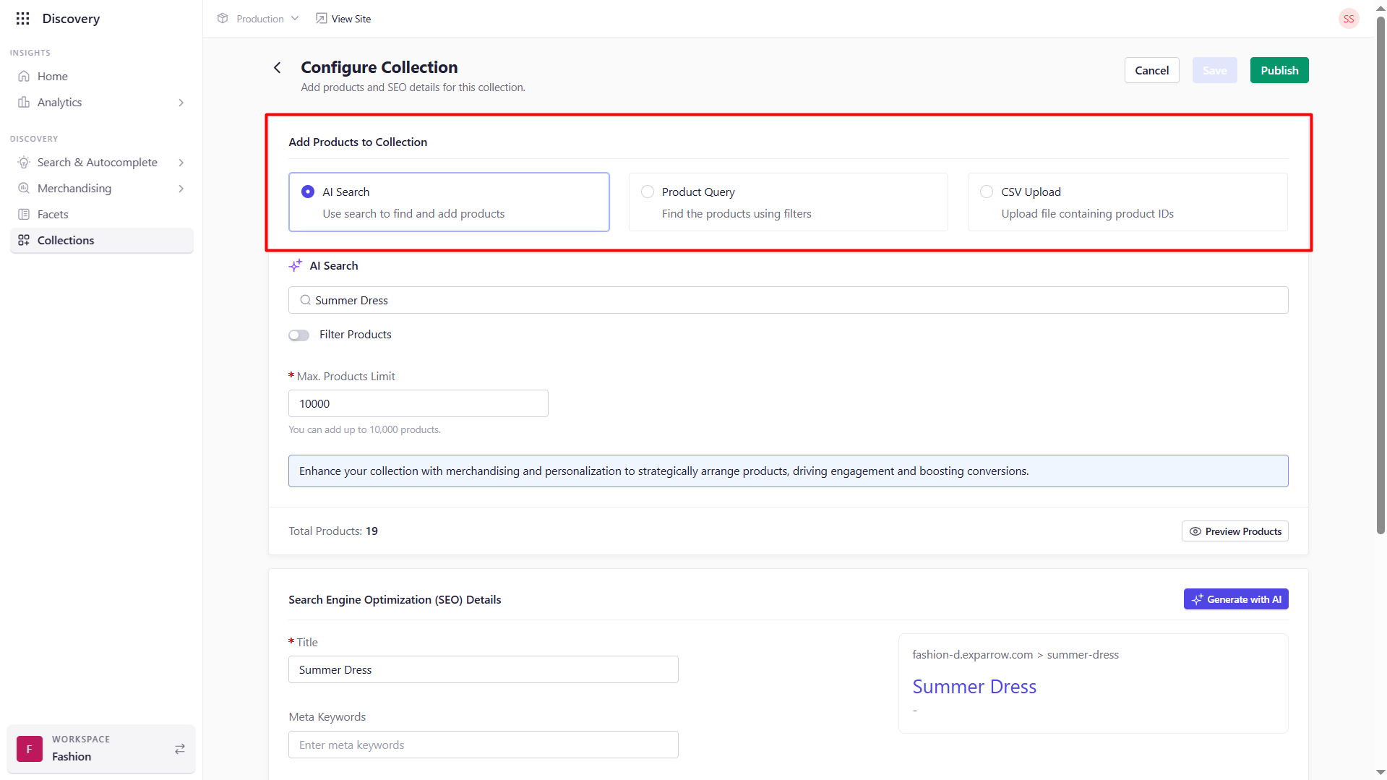Viewport: 1387px width, 780px height.
Task: Open Collections in the sidebar
Action: point(66,241)
